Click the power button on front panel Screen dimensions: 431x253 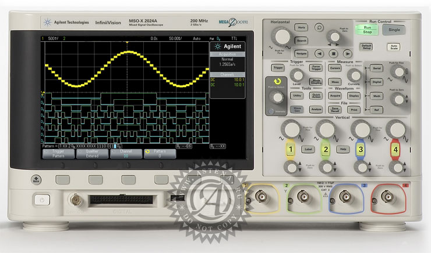pyautogui.click(x=42, y=200)
